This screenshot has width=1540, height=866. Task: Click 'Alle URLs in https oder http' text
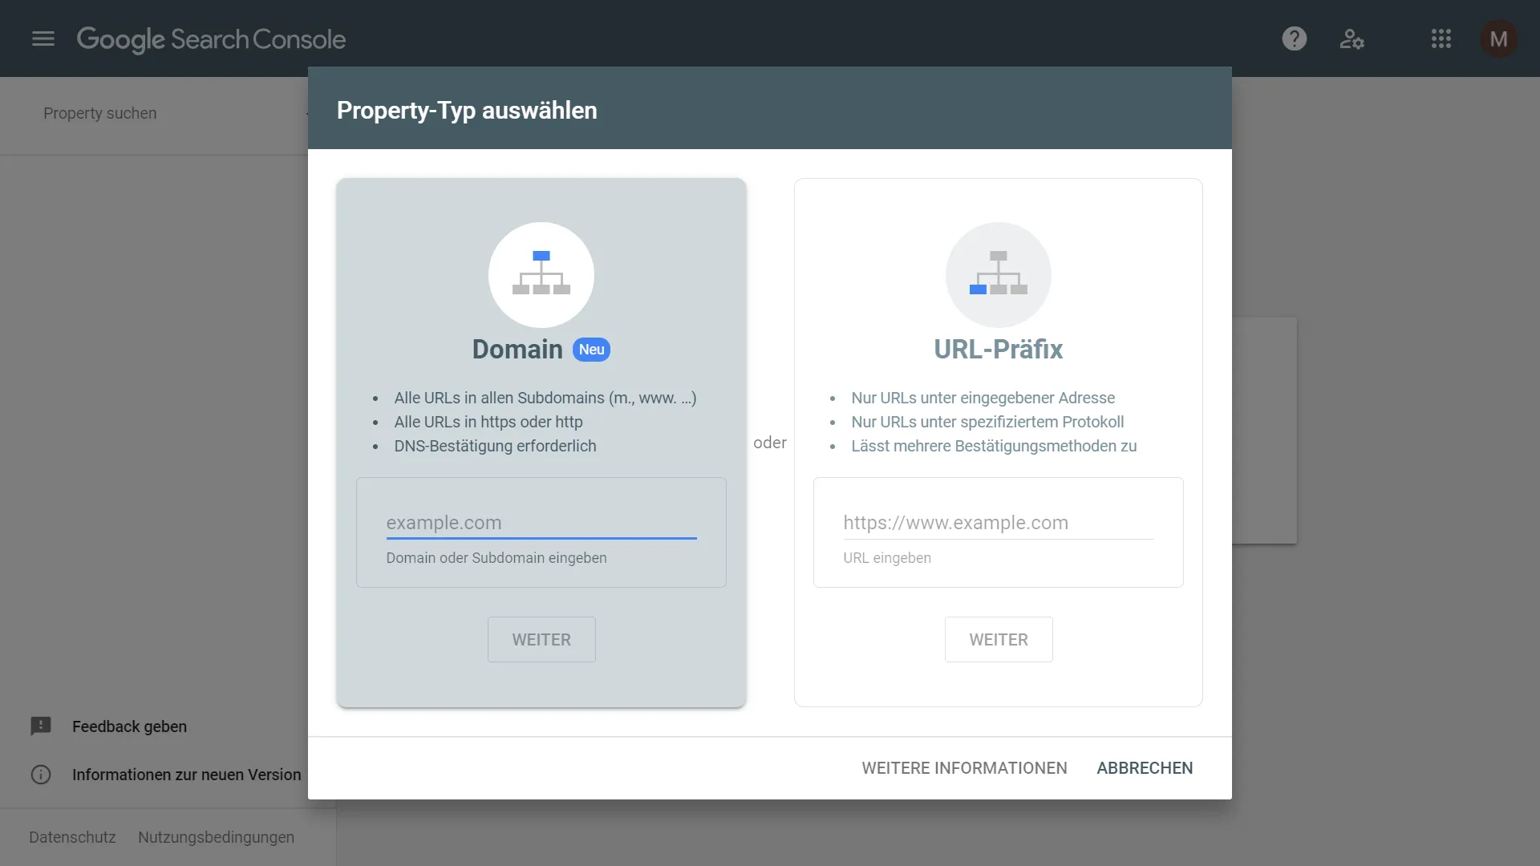point(488,422)
